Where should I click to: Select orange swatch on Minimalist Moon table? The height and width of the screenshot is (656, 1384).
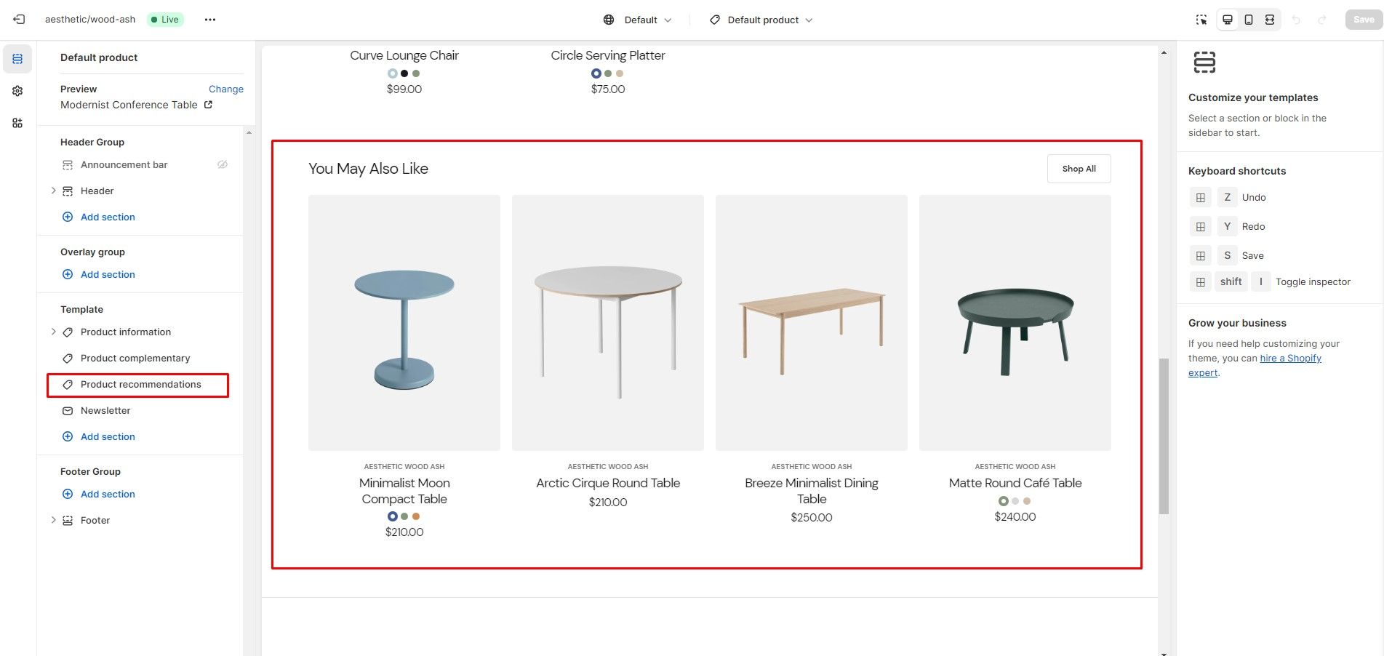point(416,516)
